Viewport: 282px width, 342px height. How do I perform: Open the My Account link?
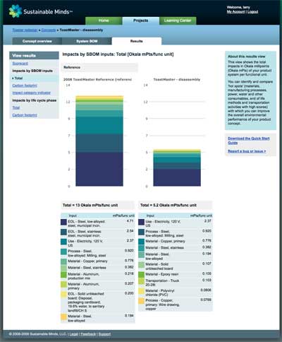[235, 12]
